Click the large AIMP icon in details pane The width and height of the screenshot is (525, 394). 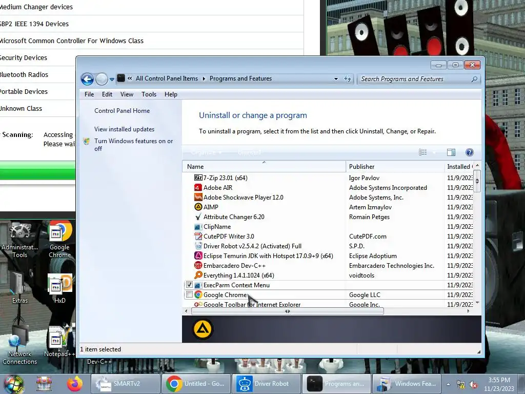pyautogui.click(x=203, y=329)
